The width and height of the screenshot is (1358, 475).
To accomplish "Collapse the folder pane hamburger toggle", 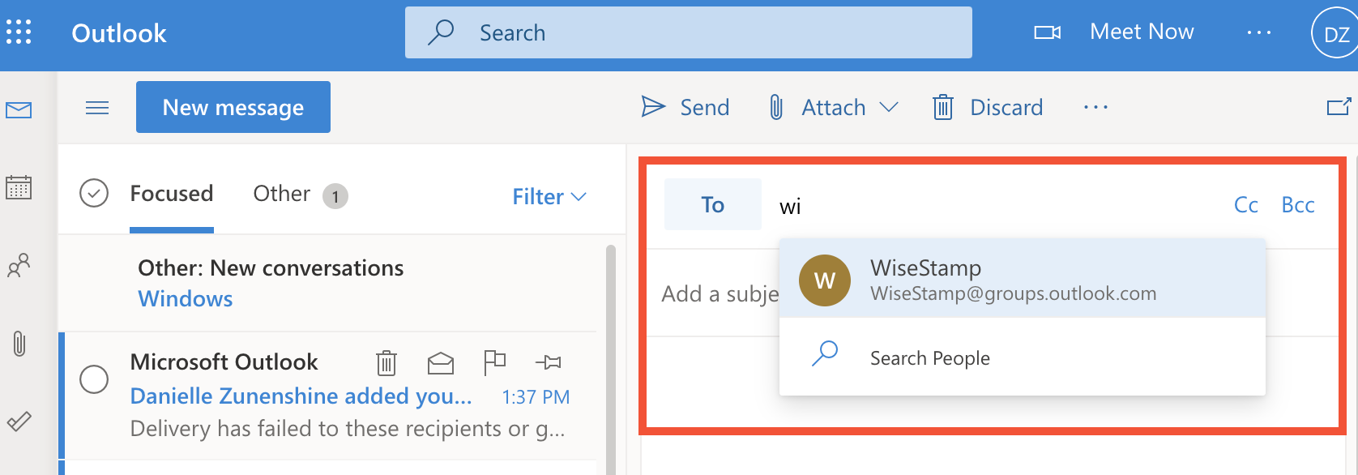I will click(x=97, y=108).
